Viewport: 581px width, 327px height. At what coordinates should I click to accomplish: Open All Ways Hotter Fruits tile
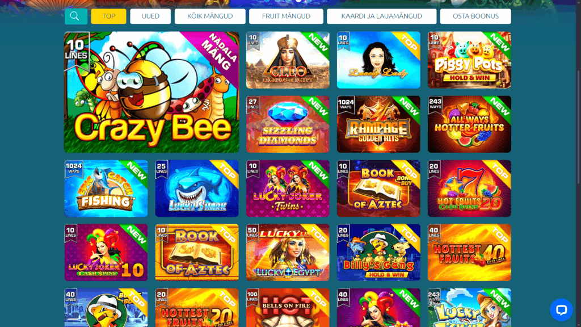[x=469, y=124]
